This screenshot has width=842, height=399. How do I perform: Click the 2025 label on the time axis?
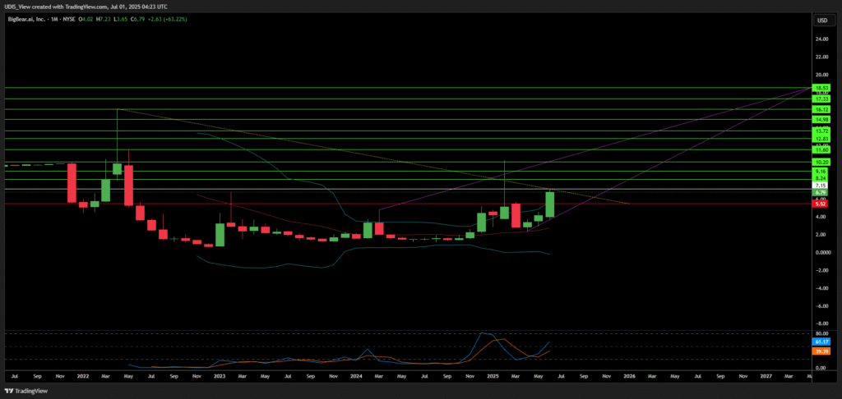coord(493,375)
